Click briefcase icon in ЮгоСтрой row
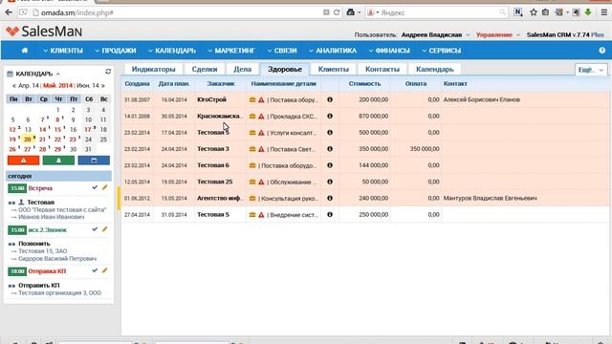Image resolution: width=612 pixels, height=344 pixels. [x=252, y=99]
